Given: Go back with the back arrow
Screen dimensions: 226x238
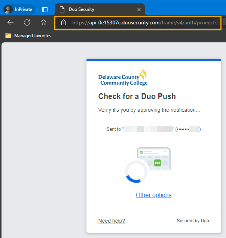Looking at the screenshot, I should pyautogui.click(x=10, y=22).
